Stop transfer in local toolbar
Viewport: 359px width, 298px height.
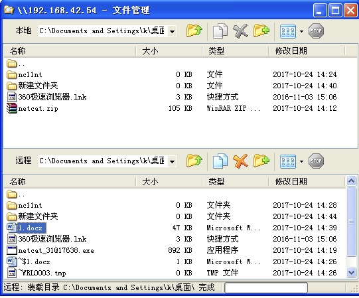pyautogui.click(x=316, y=31)
